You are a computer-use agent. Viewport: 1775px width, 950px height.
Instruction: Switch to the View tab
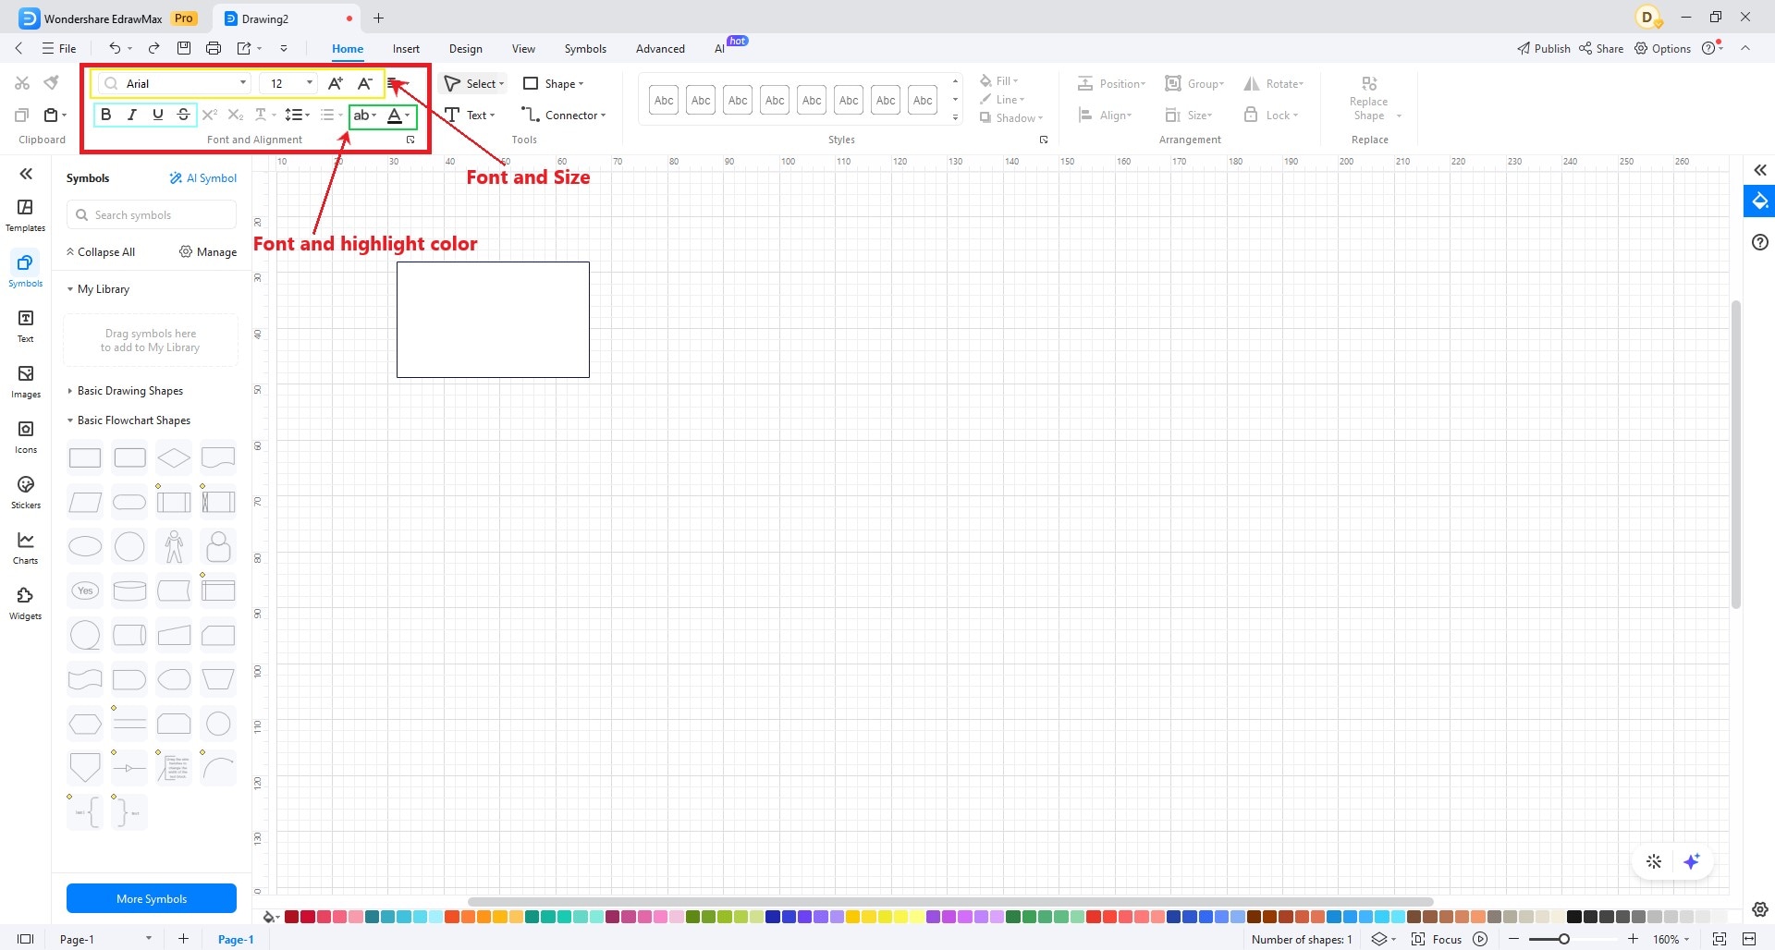523,48
